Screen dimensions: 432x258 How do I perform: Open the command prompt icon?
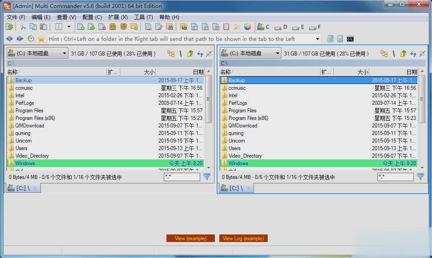[x=350, y=39]
